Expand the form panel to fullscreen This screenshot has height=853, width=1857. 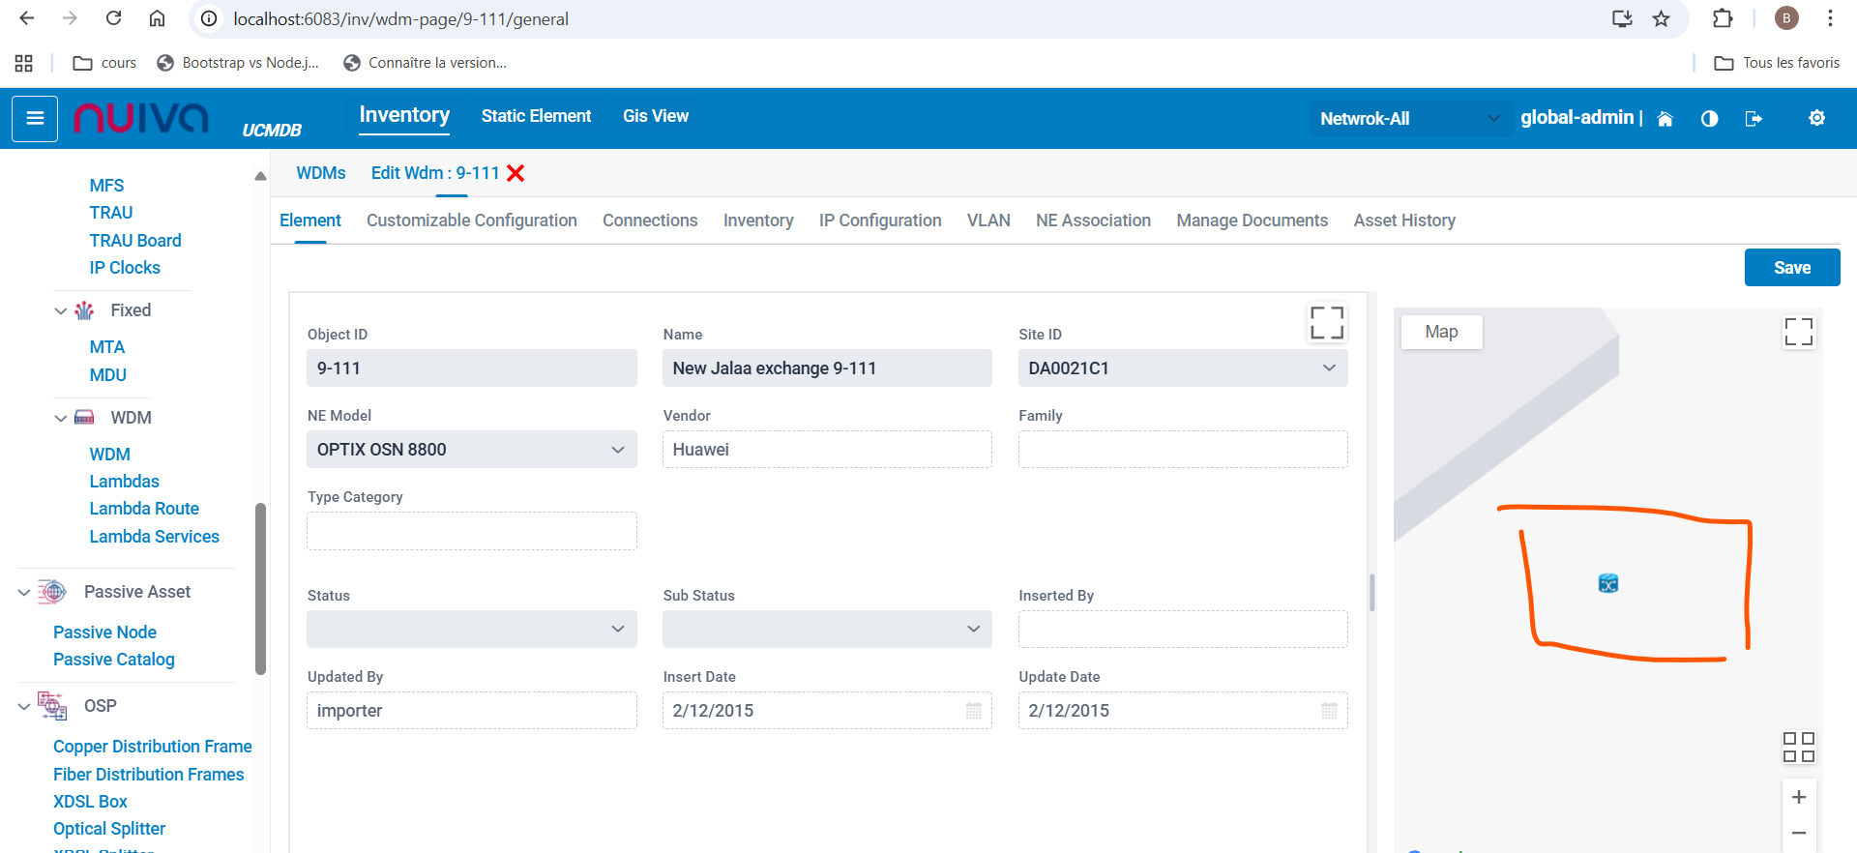1326,323
